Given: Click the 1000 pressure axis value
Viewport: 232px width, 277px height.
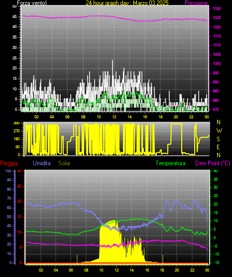Looking at the screenshot, I should click(x=217, y=63).
